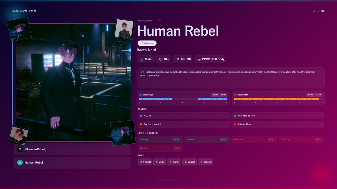Open the bottom-right corner avatar thumbnail
Viewport: 337px width, 189px height.
point(123,133)
